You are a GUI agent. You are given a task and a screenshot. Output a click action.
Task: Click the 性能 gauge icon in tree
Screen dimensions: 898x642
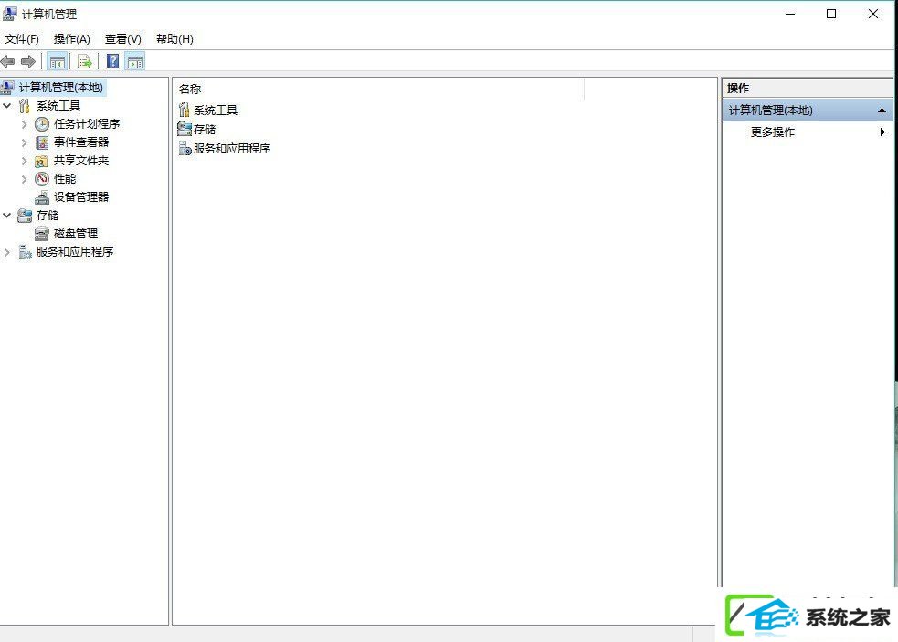(x=42, y=179)
